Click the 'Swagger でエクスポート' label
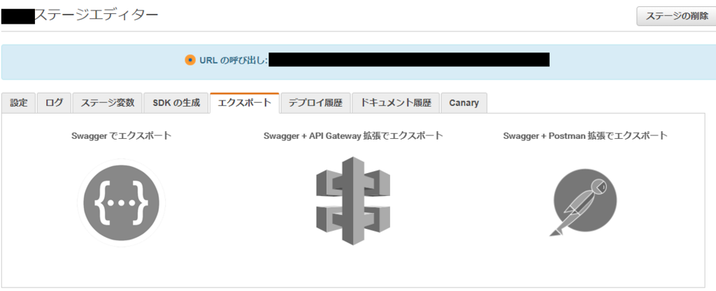716x291 pixels. 122,135
